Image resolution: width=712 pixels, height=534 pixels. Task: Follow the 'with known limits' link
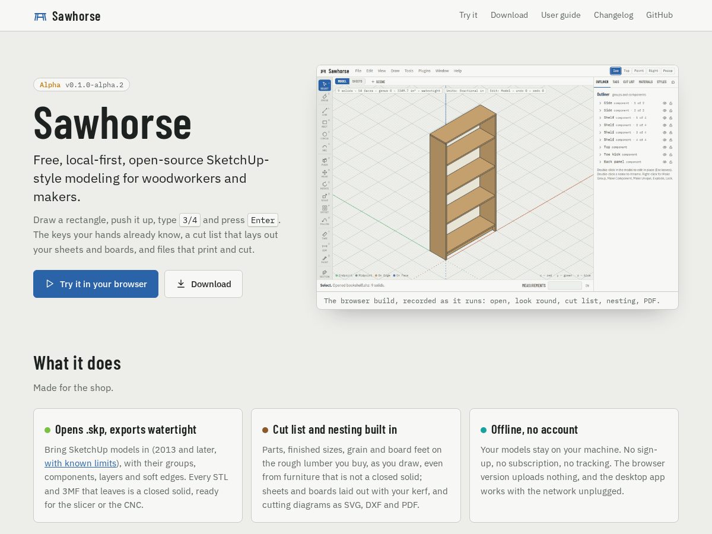click(80, 463)
